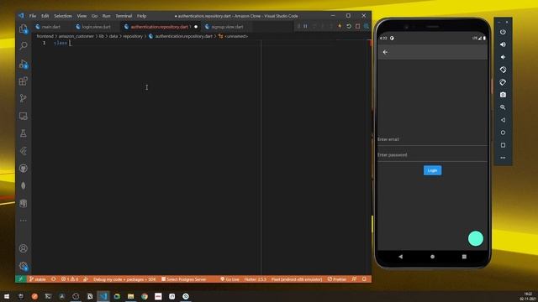
Task: Click the emulator take screenshot camera
Action: click(503, 95)
